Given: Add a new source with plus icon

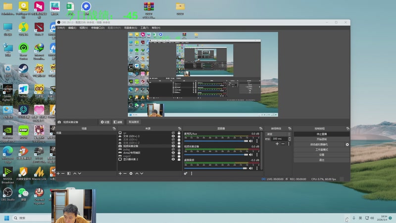Looking at the screenshot, I should tap(120, 173).
